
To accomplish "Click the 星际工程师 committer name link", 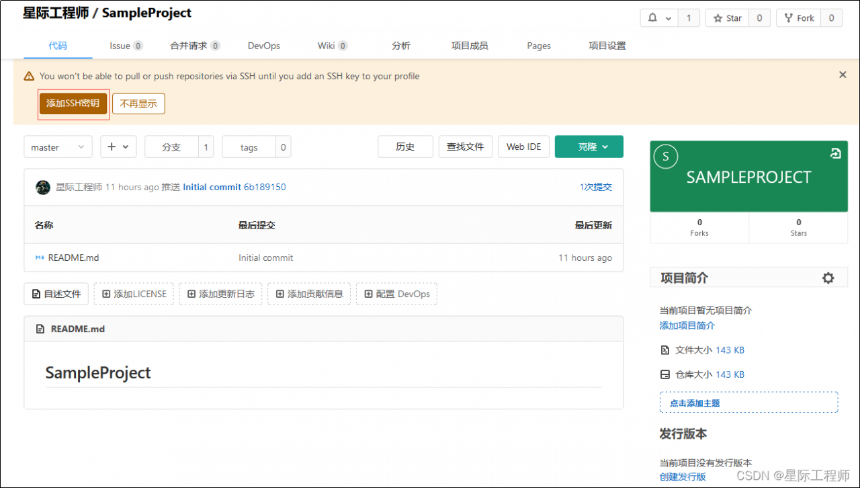I will tap(79, 187).
